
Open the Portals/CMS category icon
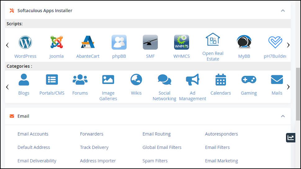[x=52, y=80]
